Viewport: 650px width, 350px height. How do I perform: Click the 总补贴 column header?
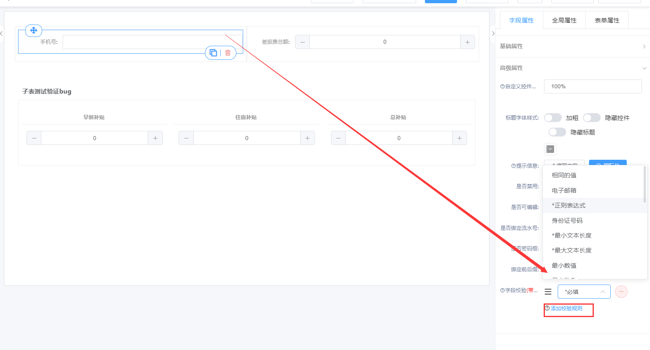point(398,117)
